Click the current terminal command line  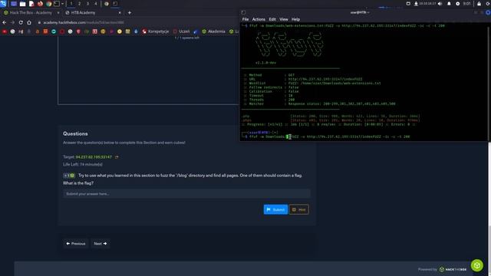(325, 136)
